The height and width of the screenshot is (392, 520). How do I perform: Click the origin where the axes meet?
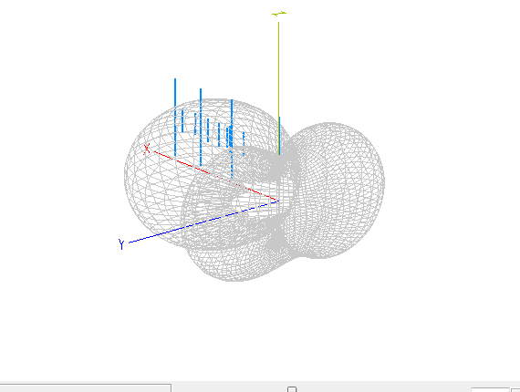click(x=278, y=201)
